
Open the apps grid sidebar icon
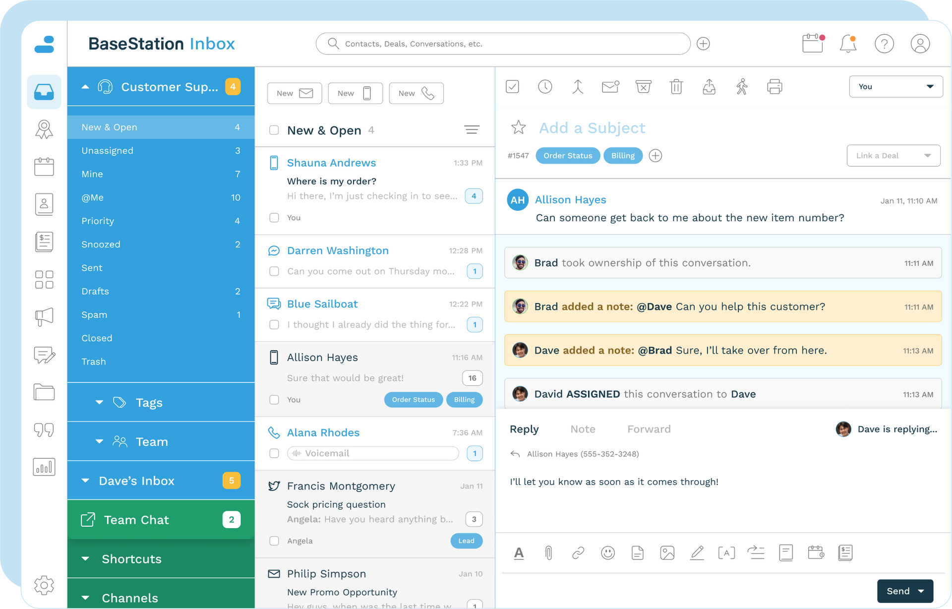(44, 280)
